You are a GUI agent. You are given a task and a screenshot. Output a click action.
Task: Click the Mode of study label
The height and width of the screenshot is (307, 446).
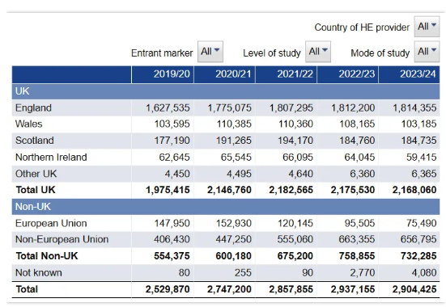coord(380,53)
